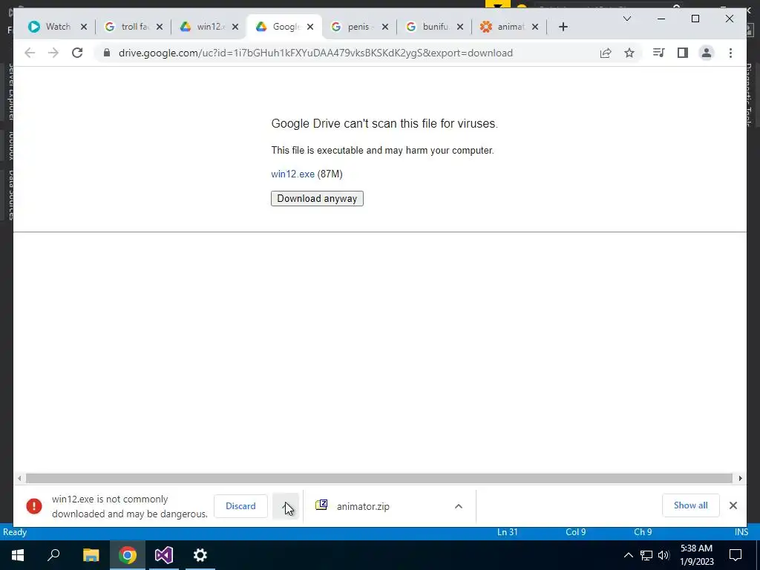
Task: Go back to previous page
Action: (x=30, y=53)
